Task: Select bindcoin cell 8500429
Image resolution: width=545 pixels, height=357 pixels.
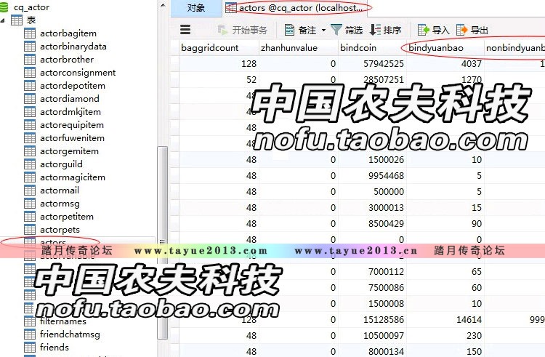Action: coord(373,224)
